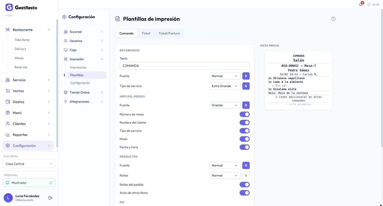
Task: Open the Casa Central sucursal selector
Action: (x=29, y=164)
